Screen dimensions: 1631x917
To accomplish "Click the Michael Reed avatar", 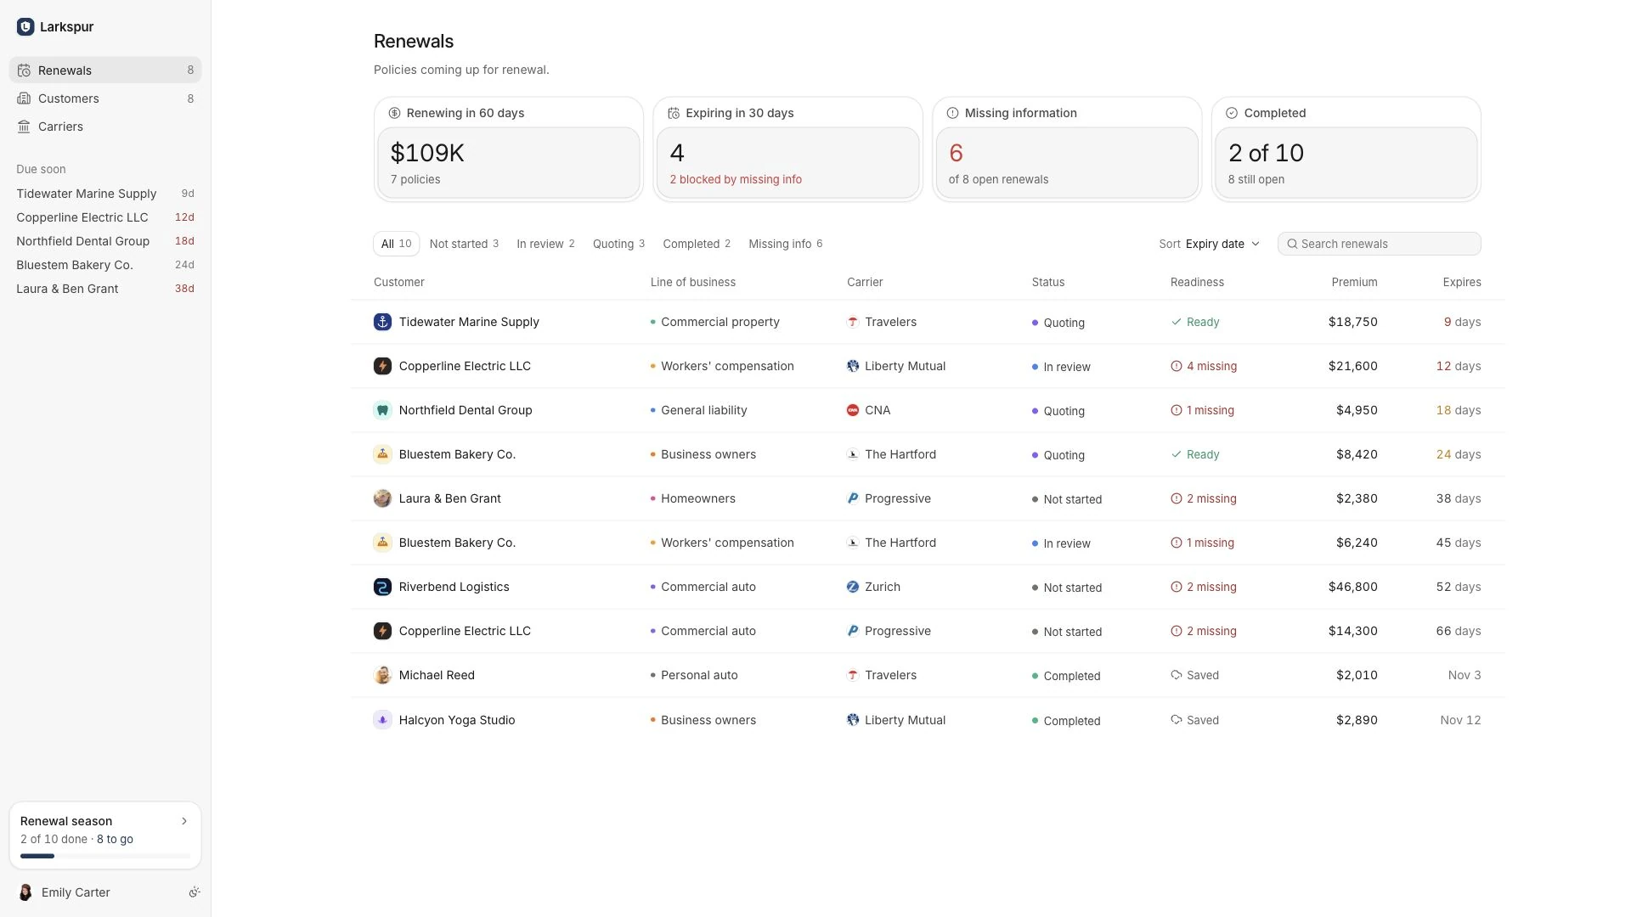I will click(382, 675).
